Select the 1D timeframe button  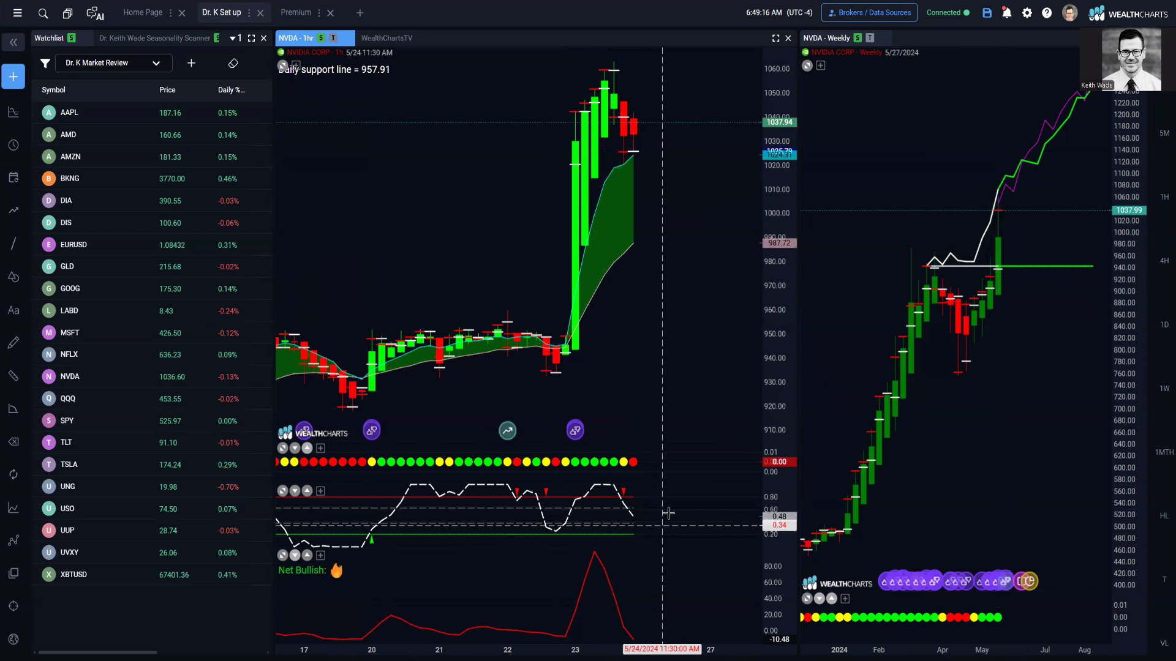point(1164,325)
